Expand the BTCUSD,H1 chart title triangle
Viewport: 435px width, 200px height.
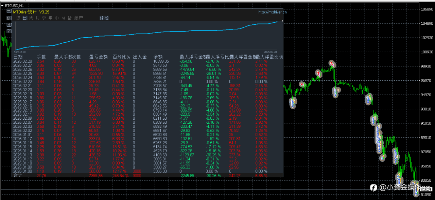click(x=2, y=6)
